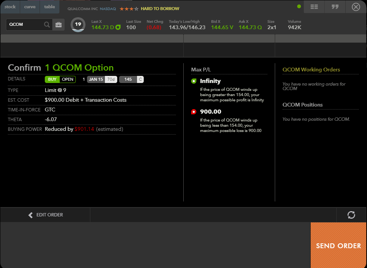
Task: Toggle the OPEN position label
Action: tap(68, 79)
